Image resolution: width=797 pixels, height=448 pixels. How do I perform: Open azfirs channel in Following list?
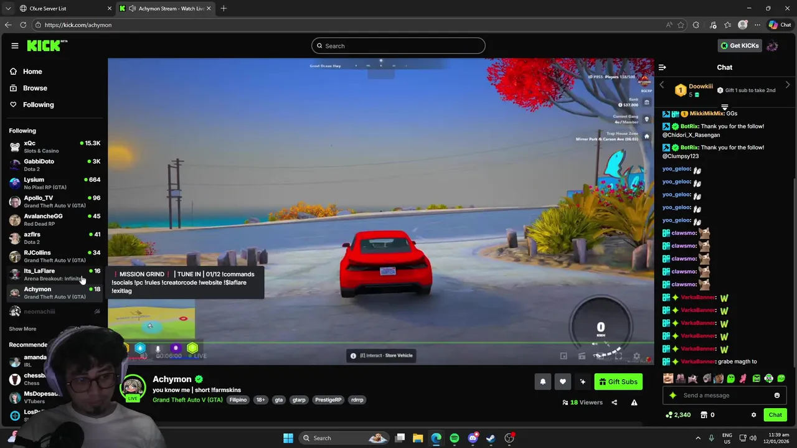[x=55, y=238]
